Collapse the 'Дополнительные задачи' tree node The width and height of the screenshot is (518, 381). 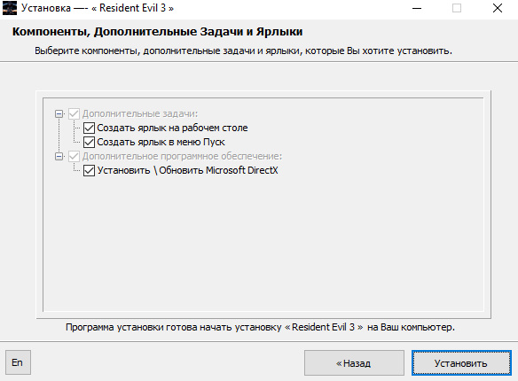point(59,114)
